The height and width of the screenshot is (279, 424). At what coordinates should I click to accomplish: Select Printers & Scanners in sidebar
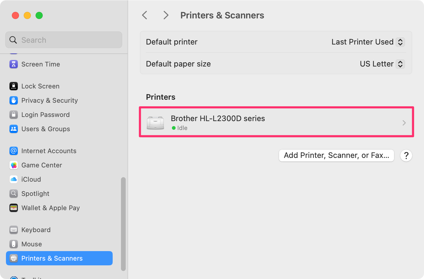(x=59, y=258)
